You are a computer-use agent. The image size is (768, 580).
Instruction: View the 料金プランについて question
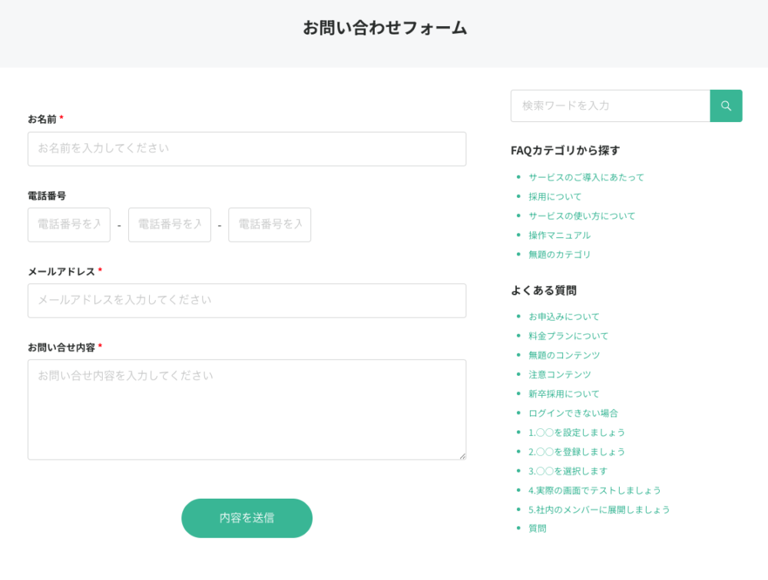(x=568, y=335)
